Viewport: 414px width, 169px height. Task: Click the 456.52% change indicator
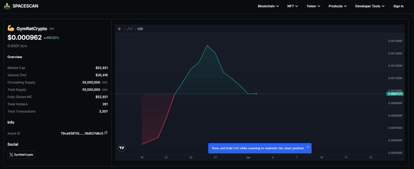(x=51, y=38)
